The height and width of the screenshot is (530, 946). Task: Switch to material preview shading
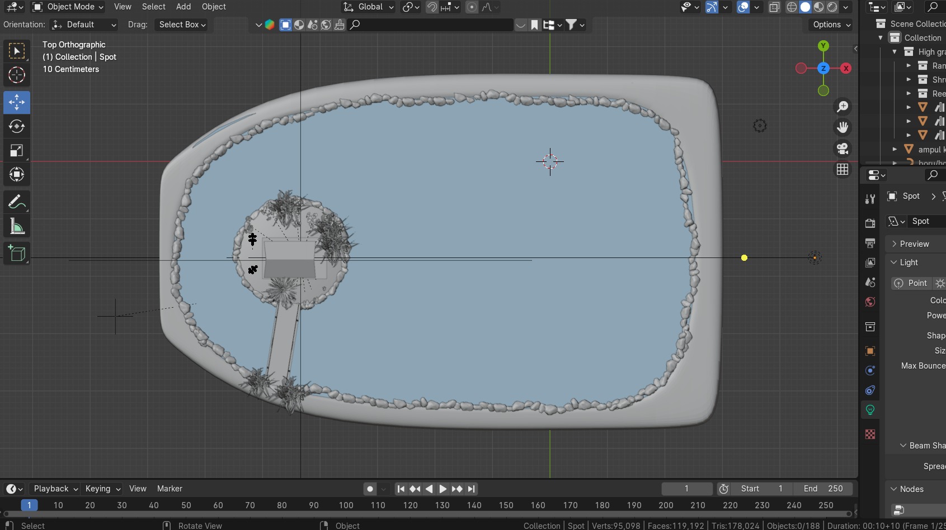coord(818,7)
